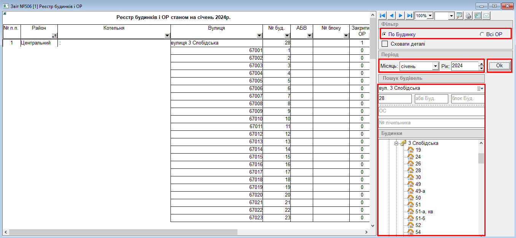Go to the first report page
The width and height of the screenshot is (516, 238).
click(x=383, y=16)
